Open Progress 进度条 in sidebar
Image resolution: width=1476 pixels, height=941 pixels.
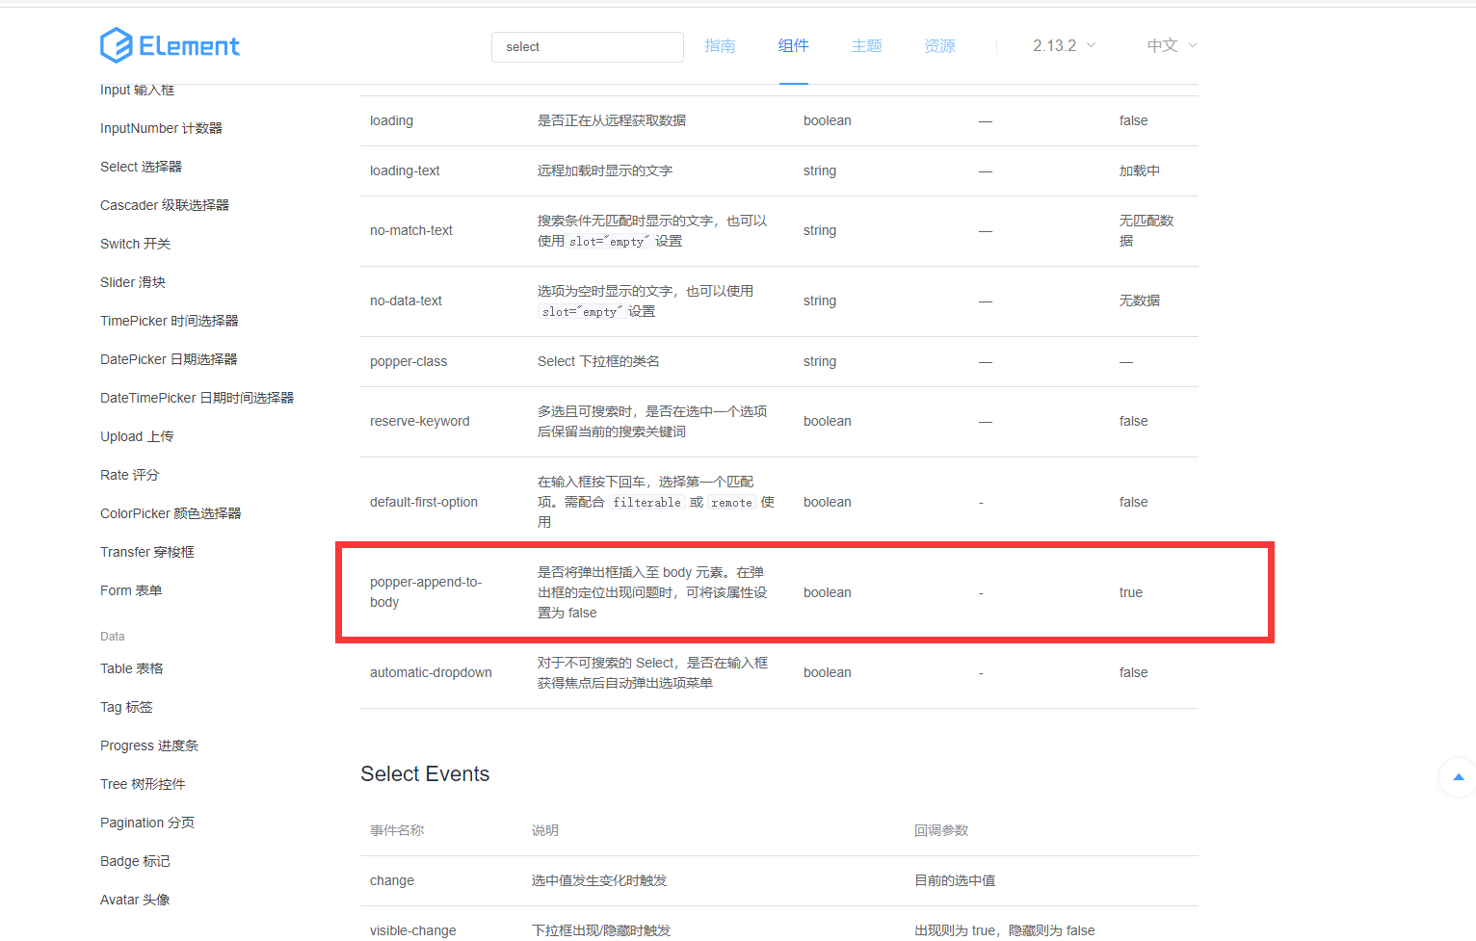(149, 745)
